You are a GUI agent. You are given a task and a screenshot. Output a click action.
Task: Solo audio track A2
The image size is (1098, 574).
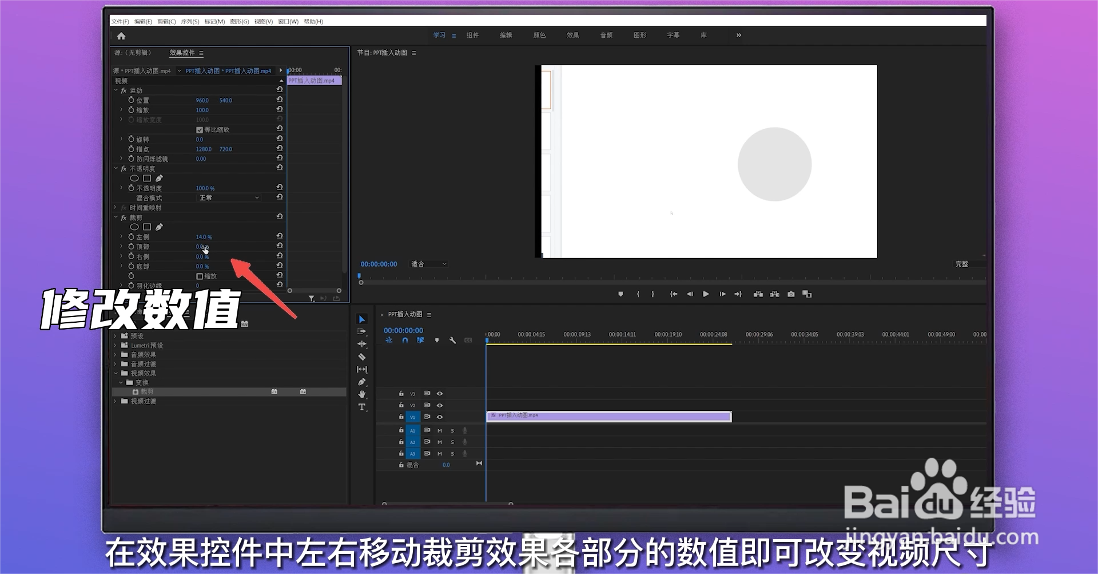tap(452, 442)
